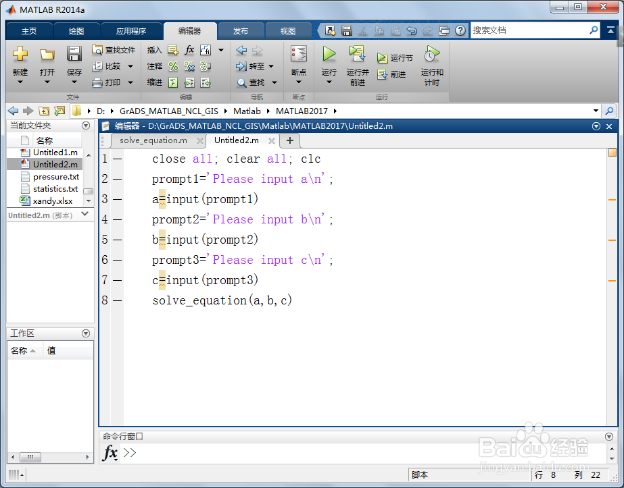Expand the Breakpoints (断点) dropdown arrow
This screenshot has width=624, height=488.
point(298,82)
